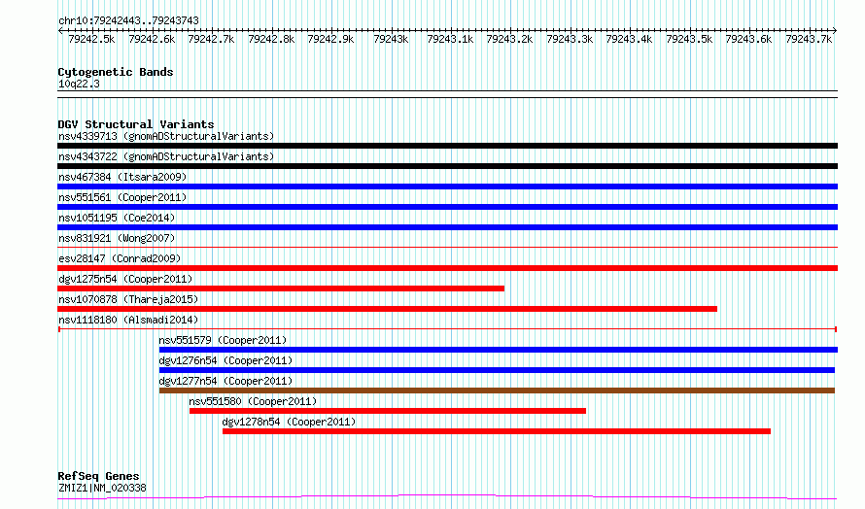Click the 79242.5k ruler tick label
Screen dimensions: 865x509
click(x=91, y=39)
